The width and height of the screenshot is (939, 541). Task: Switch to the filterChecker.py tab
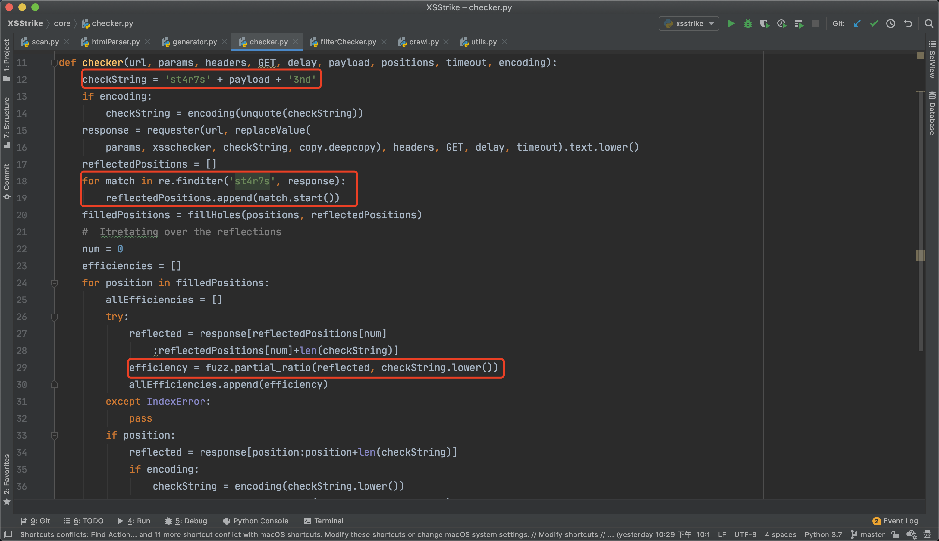tap(348, 42)
